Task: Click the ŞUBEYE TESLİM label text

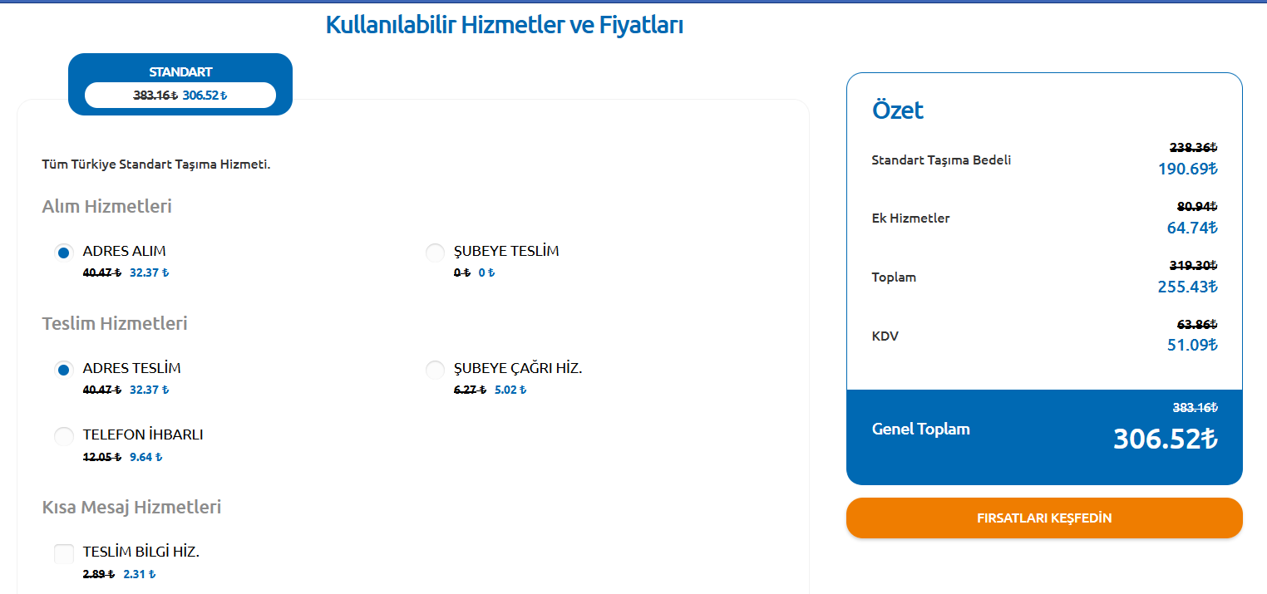Action: pyautogui.click(x=506, y=251)
